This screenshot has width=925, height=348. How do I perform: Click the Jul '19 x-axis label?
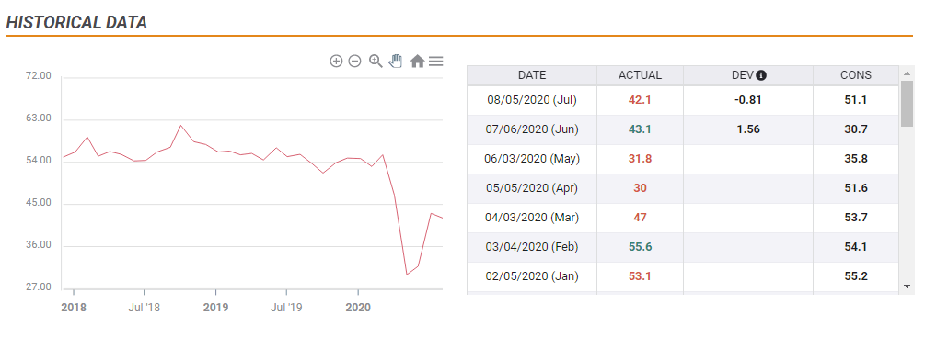click(286, 308)
